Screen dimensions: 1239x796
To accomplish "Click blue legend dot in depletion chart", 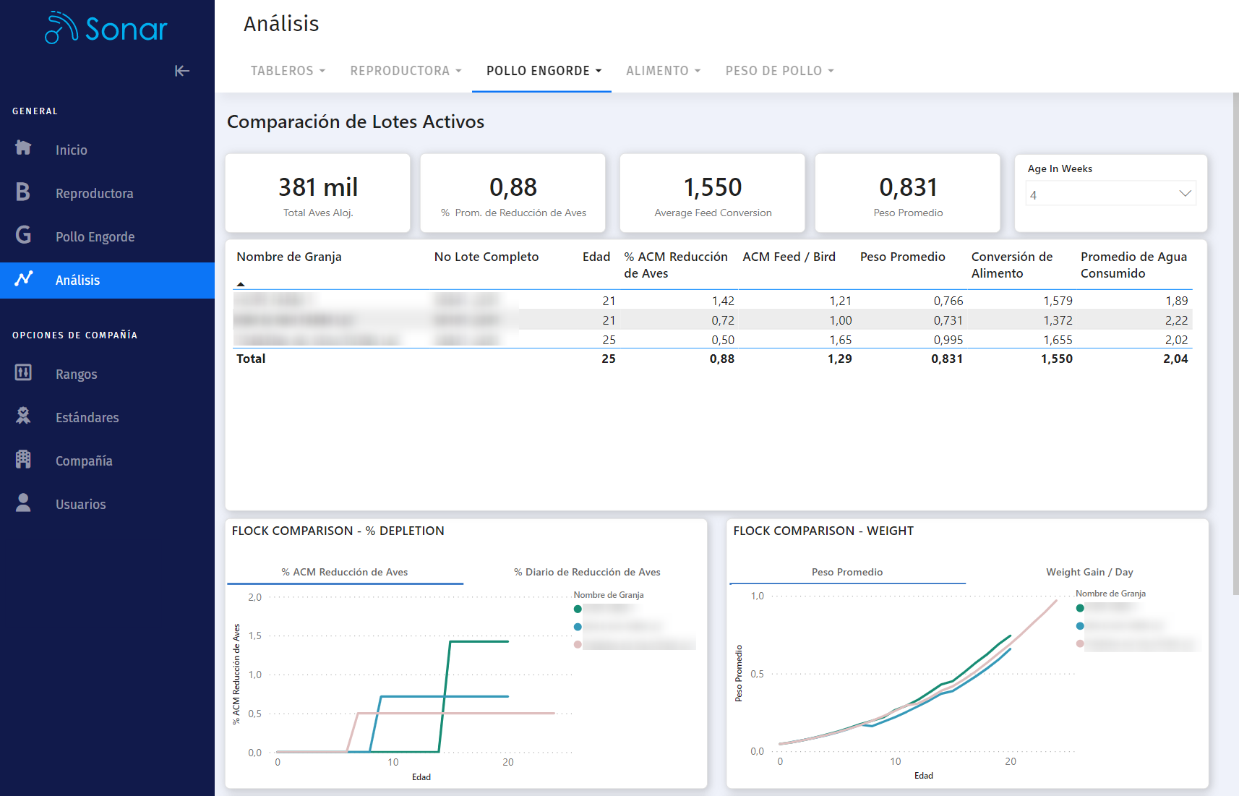I will pyautogui.click(x=578, y=627).
